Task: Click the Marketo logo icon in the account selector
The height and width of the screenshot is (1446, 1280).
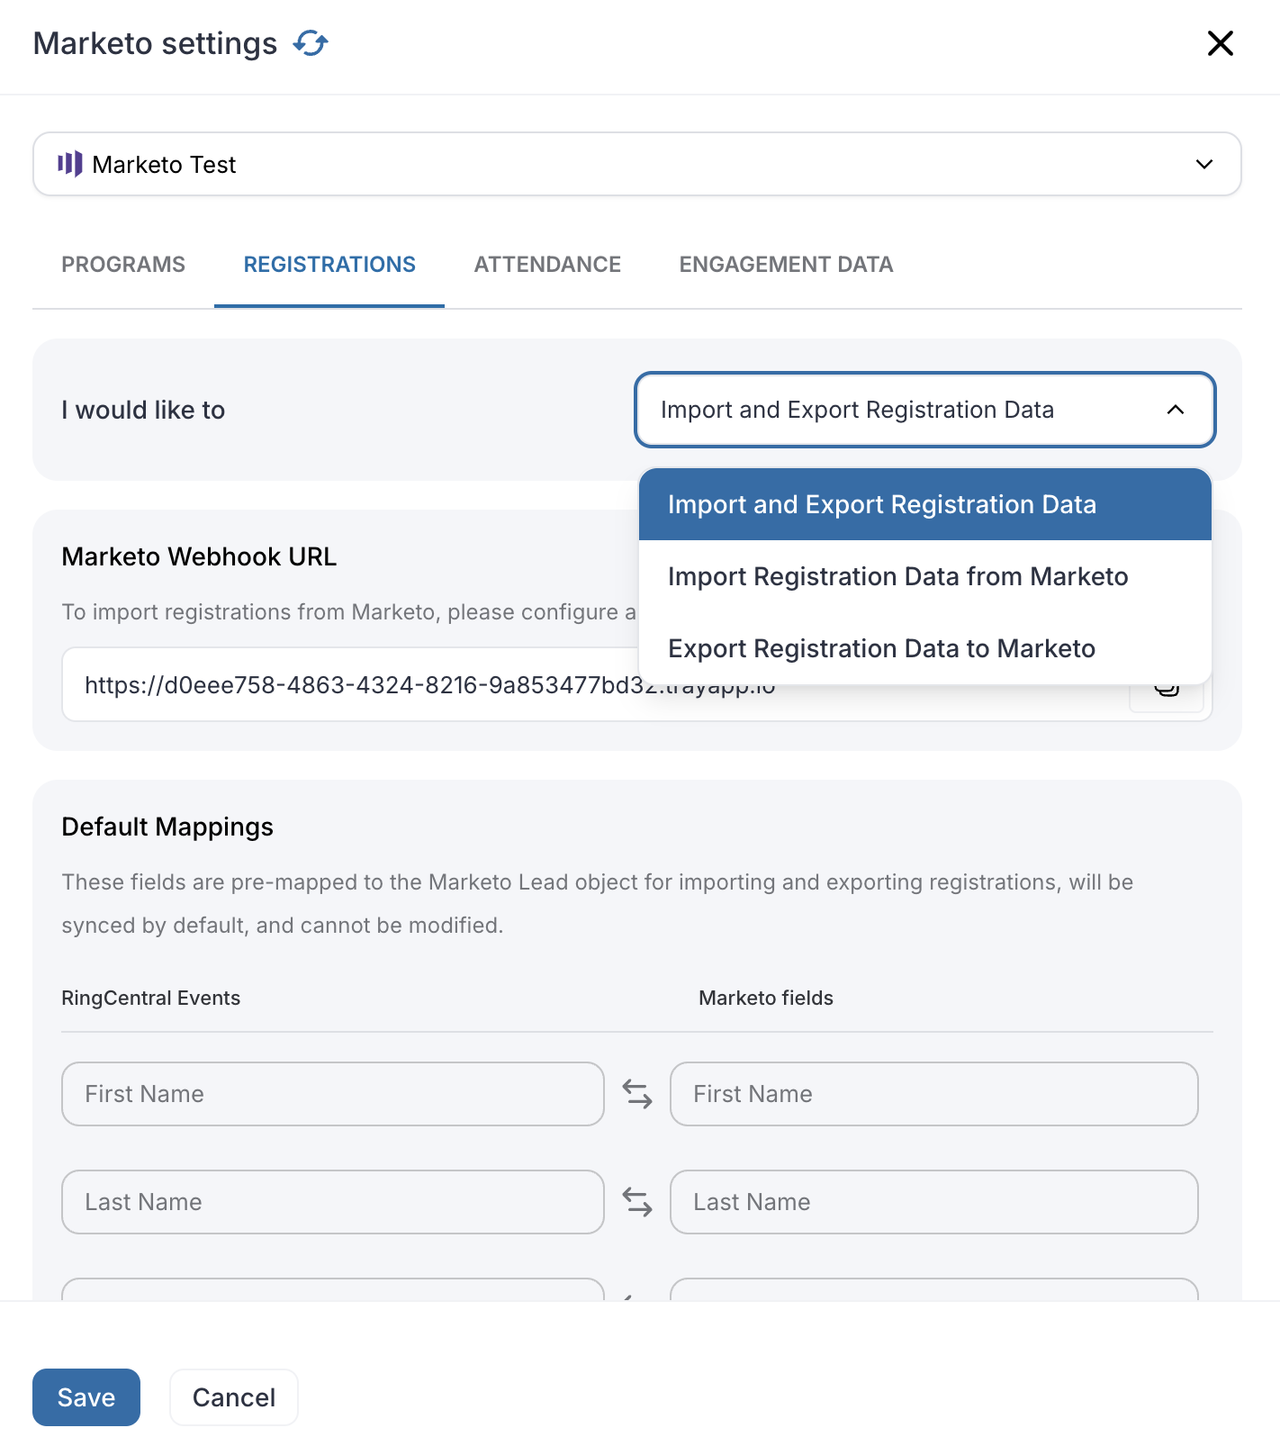Action: coord(70,164)
